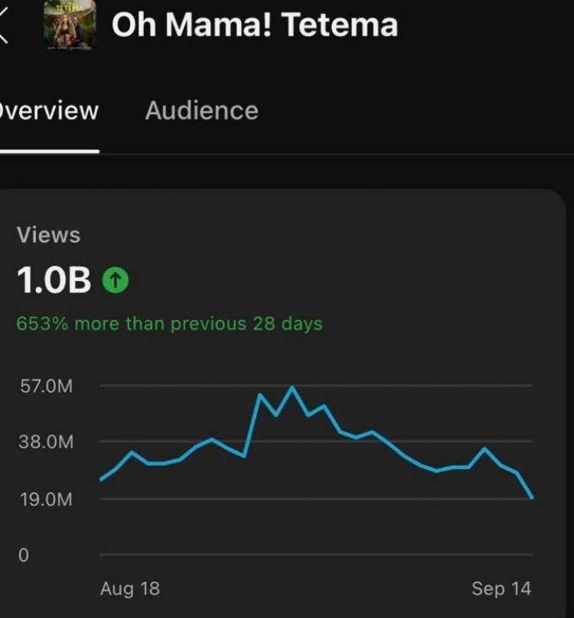Tap the Views heading label
Image resolution: width=574 pixels, height=618 pixels.
48,235
